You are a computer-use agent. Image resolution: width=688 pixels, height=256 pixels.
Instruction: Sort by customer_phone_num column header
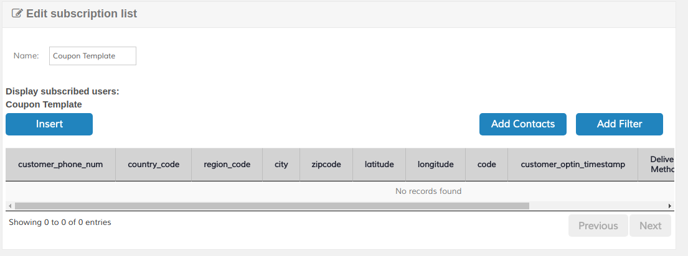(60, 165)
